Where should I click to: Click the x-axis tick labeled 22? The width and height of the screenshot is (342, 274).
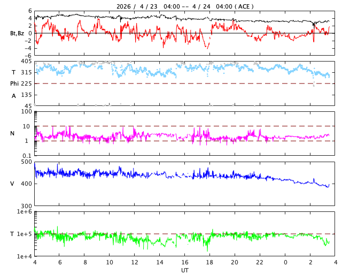[260, 263]
